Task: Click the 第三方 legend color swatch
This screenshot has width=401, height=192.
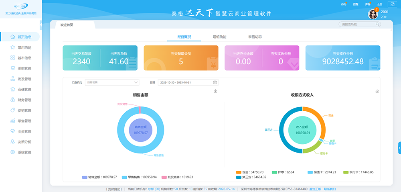Action: click(x=239, y=177)
